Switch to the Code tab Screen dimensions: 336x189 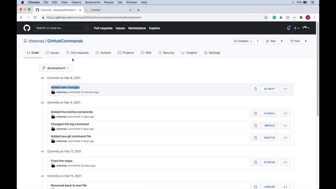tap(33, 52)
